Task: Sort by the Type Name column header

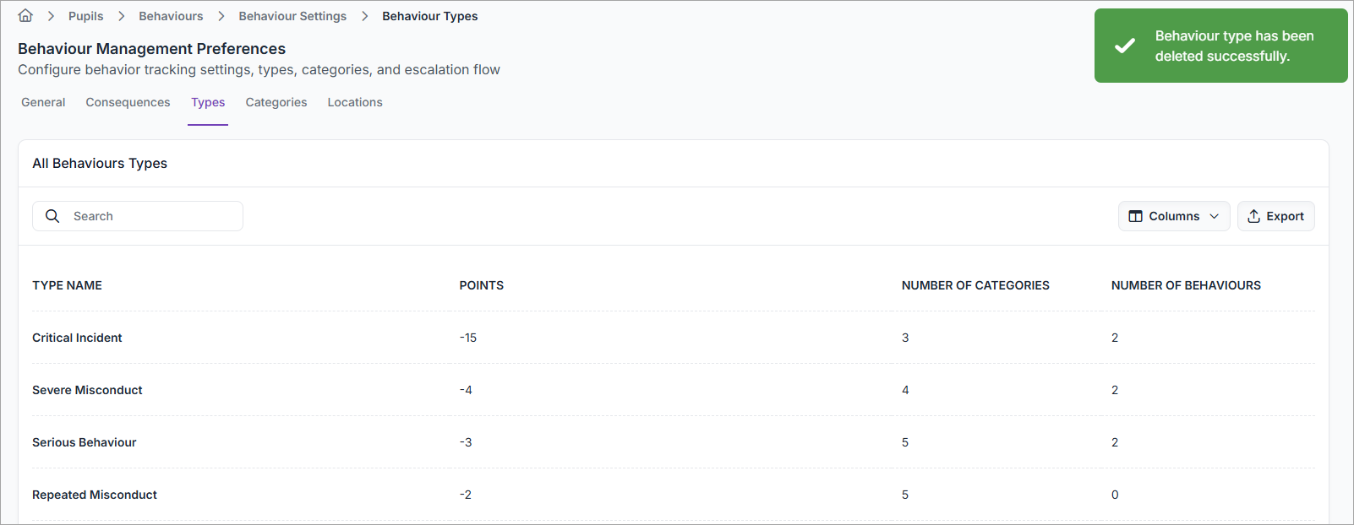Action: [x=67, y=285]
